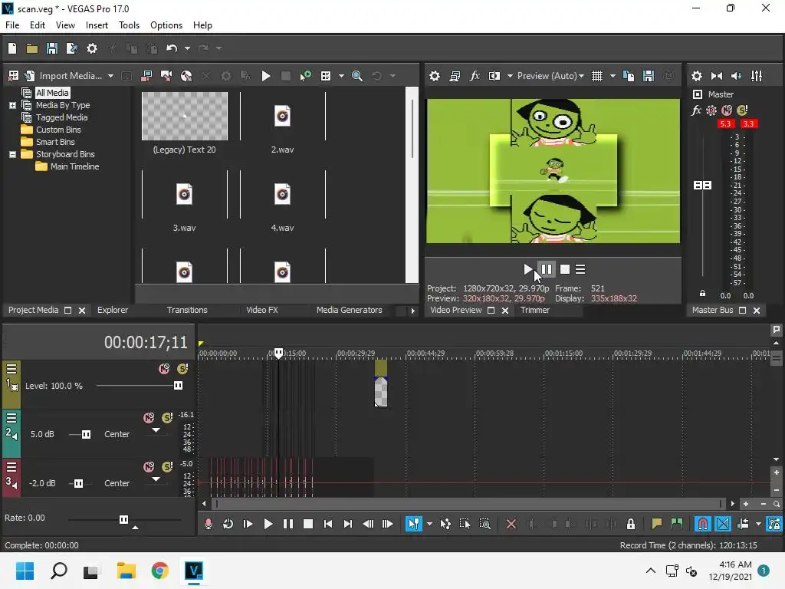The image size is (785, 589).
Task: Open the Insert menu
Action: click(97, 25)
